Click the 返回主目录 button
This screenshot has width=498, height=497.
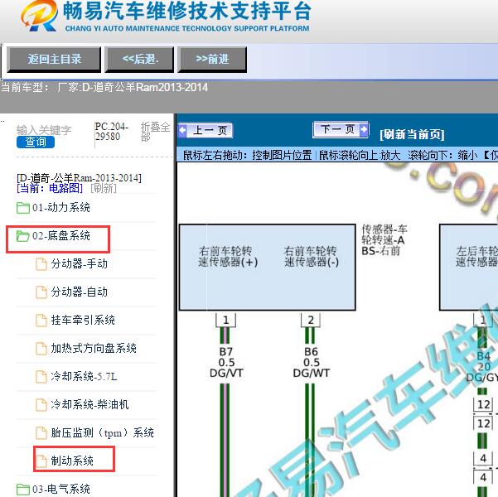tap(54, 60)
